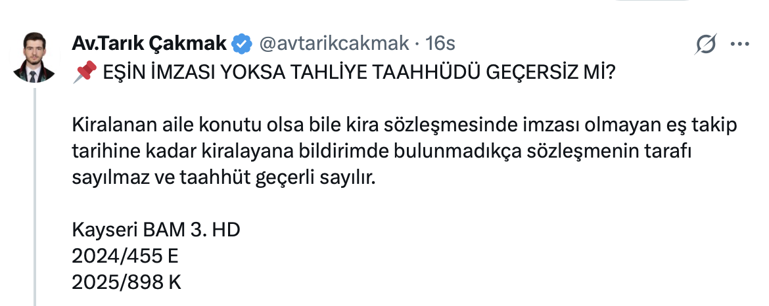Click the 16s post timestamp
The height and width of the screenshot is (306, 769).
440,44
